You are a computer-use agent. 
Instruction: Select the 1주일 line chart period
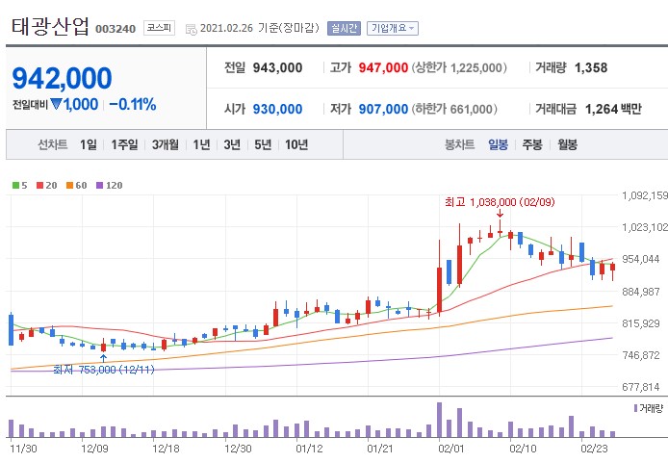coord(124,144)
